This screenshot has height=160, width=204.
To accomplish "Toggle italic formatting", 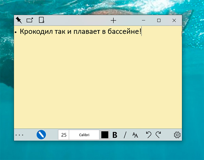I will pyautogui.click(x=125, y=135).
